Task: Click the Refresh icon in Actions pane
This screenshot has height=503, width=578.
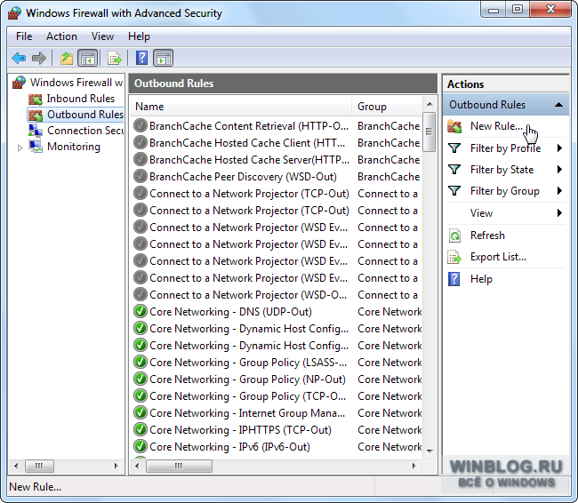Action: [454, 236]
